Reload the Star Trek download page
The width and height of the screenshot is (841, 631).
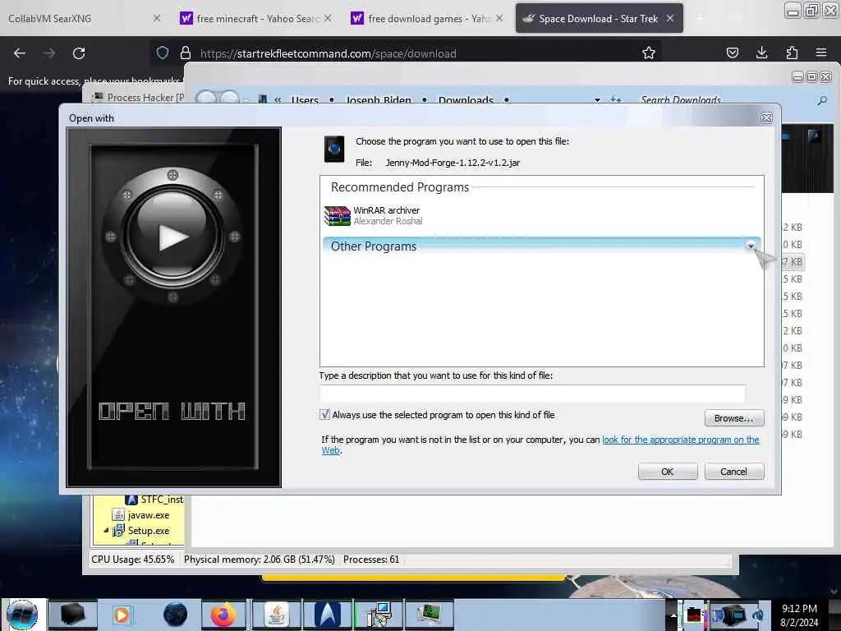point(79,53)
